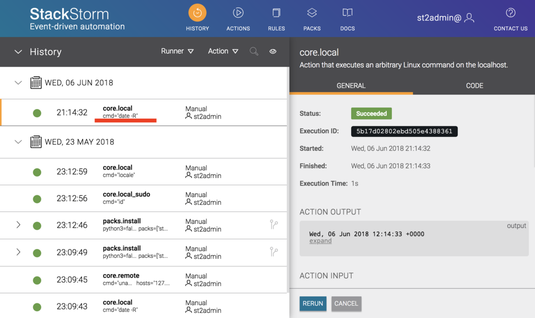Click the 'output' label in action output box
Image resolution: width=535 pixels, height=318 pixels.
pyautogui.click(x=516, y=226)
